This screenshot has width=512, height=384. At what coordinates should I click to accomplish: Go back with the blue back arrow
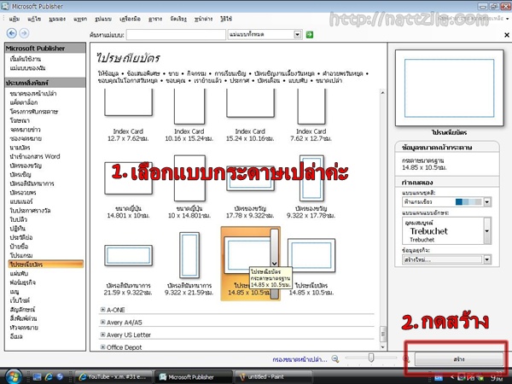(x=12, y=33)
